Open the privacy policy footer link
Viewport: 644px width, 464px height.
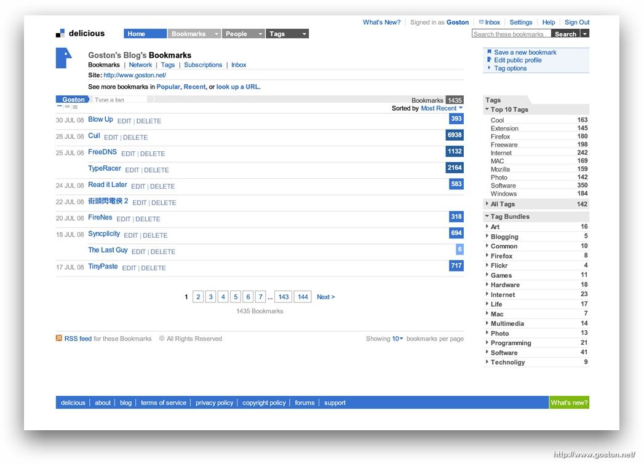[x=215, y=403]
